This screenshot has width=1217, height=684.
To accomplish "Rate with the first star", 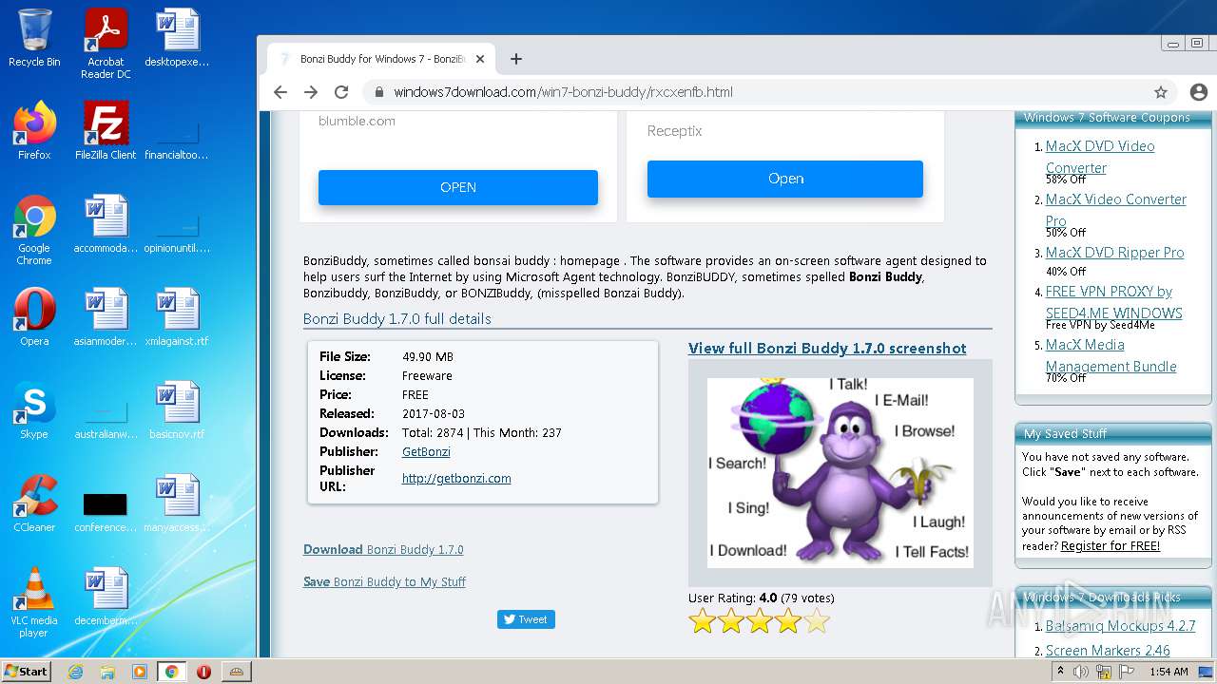I will click(x=703, y=622).
